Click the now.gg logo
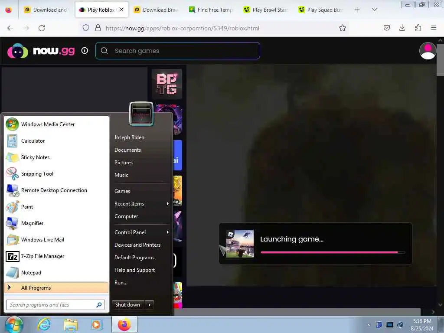The height and width of the screenshot is (333, 444). [41, 51]
